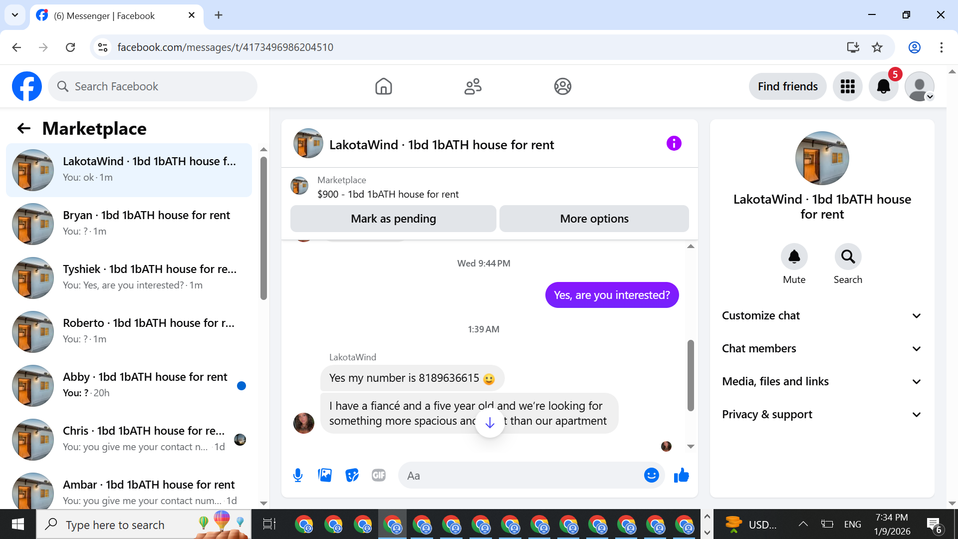Image resolution: width=958 pixels, height=539 pixels.
Task: Mark the listing as pending
Action: pos(393,219)
